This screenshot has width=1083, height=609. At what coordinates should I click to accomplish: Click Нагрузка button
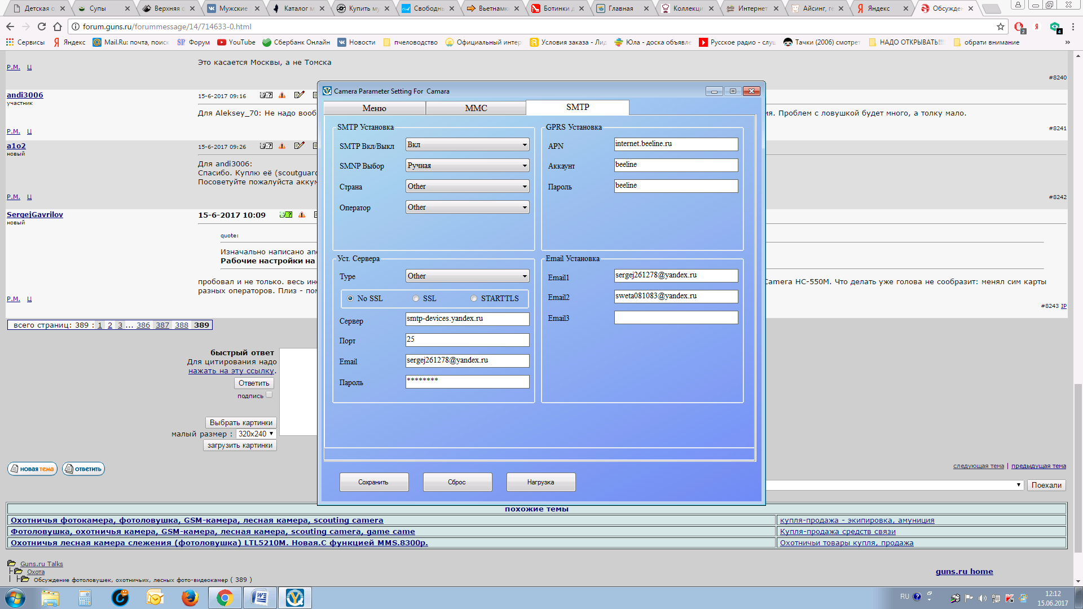tap(541, 482)
